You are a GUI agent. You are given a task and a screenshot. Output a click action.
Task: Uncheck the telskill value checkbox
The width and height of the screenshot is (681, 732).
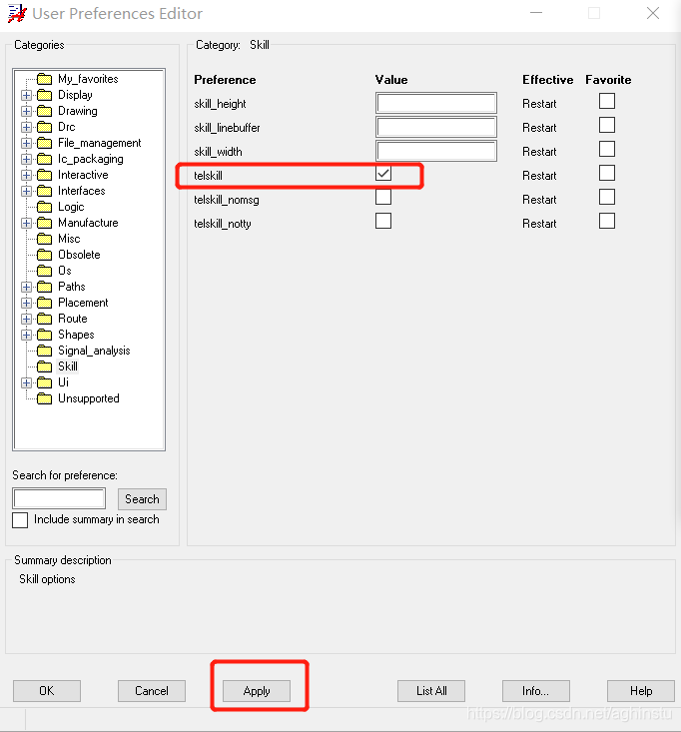click(383, 174)
